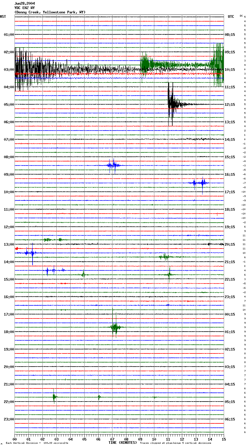This screenshot has width=247, height=447.
Task: Select the 04:00 MST time label
Action: [x=9, y=87]
